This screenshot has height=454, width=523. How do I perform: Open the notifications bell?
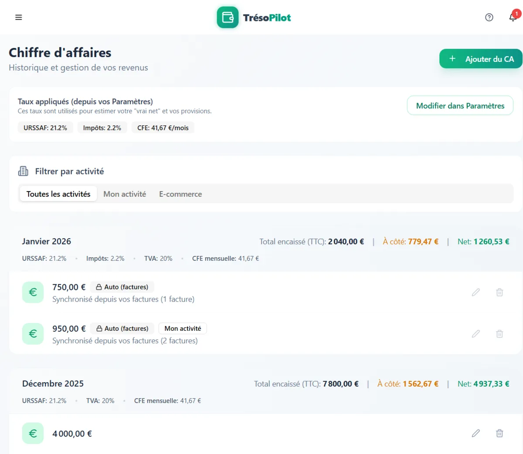pyautogui.click(x=513, y=17)
